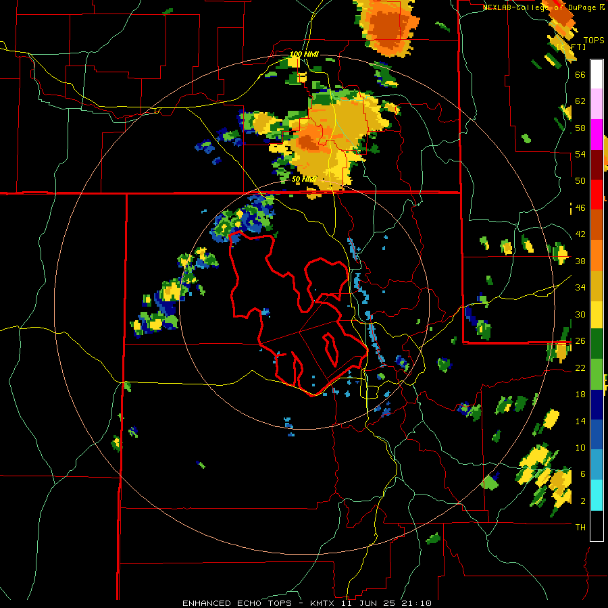Click the "58" legend value

point(580,128)
